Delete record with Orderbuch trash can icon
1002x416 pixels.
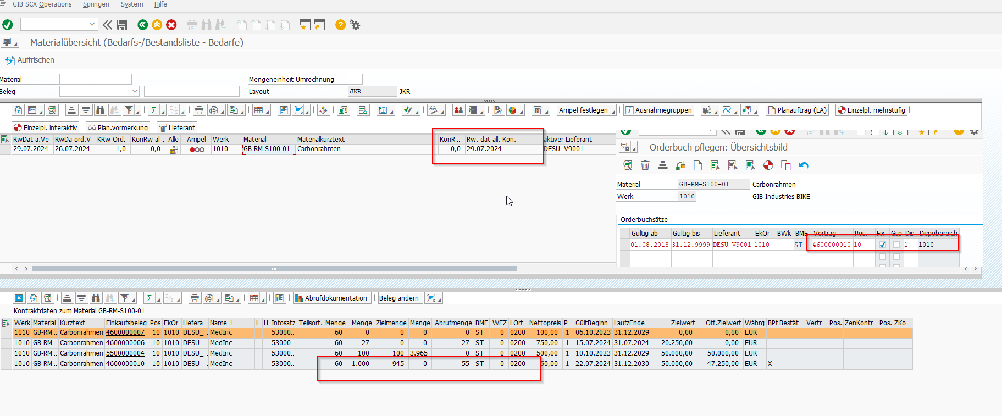pyautogui.click(x=645, y=165)
